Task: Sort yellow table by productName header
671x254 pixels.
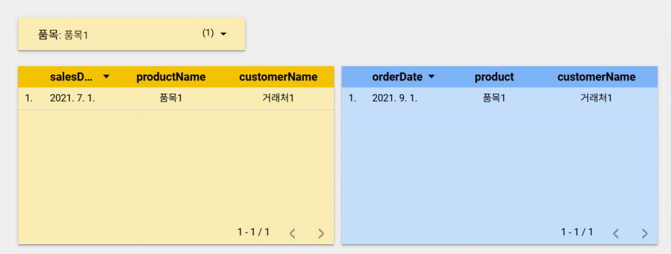Action: pyautogui.click(x=171, y=77)
